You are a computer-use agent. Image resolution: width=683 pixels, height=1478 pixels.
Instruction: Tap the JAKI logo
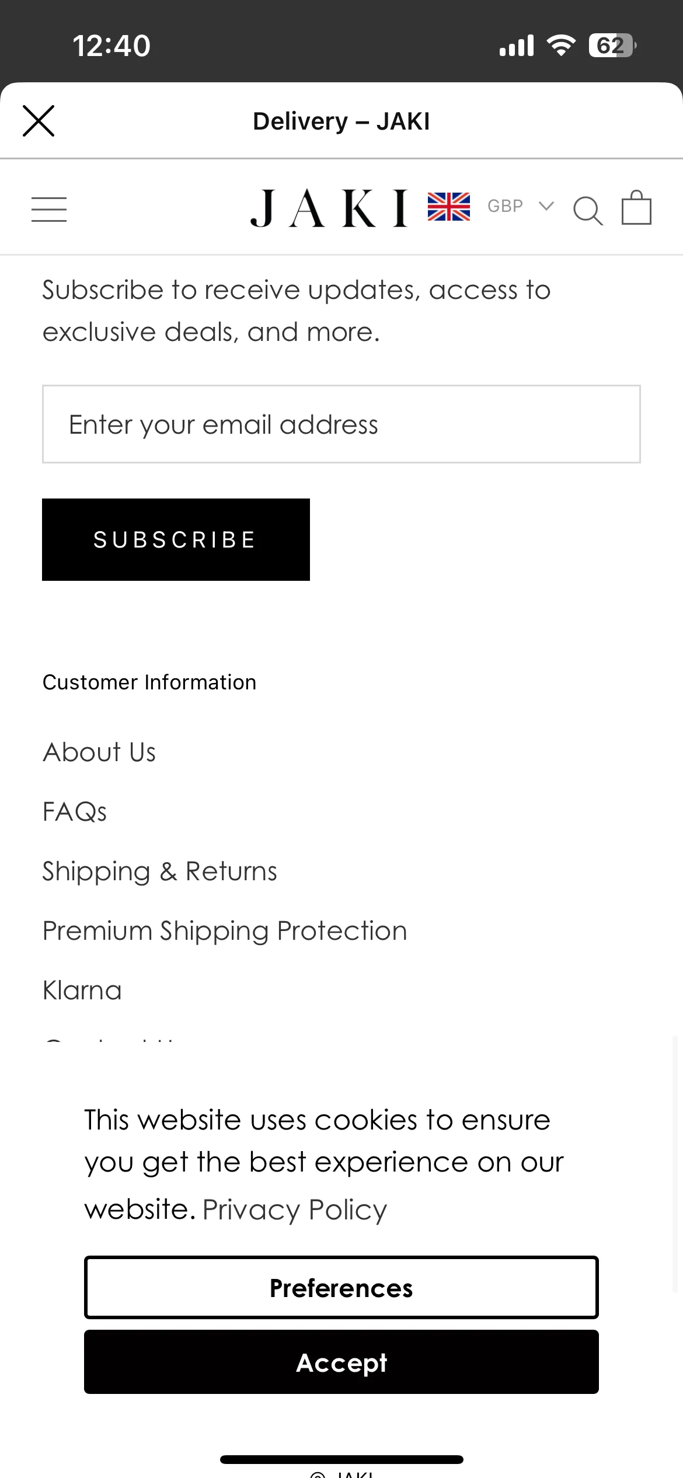[329, 208]
